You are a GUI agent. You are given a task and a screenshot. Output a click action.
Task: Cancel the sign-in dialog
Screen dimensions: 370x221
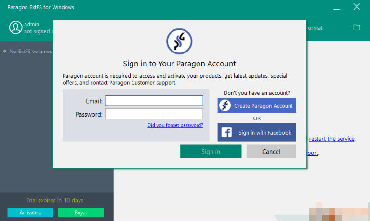(271, 152)
